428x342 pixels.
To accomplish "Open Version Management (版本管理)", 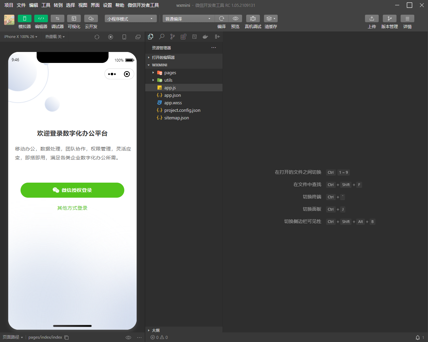I will point(389,18).
